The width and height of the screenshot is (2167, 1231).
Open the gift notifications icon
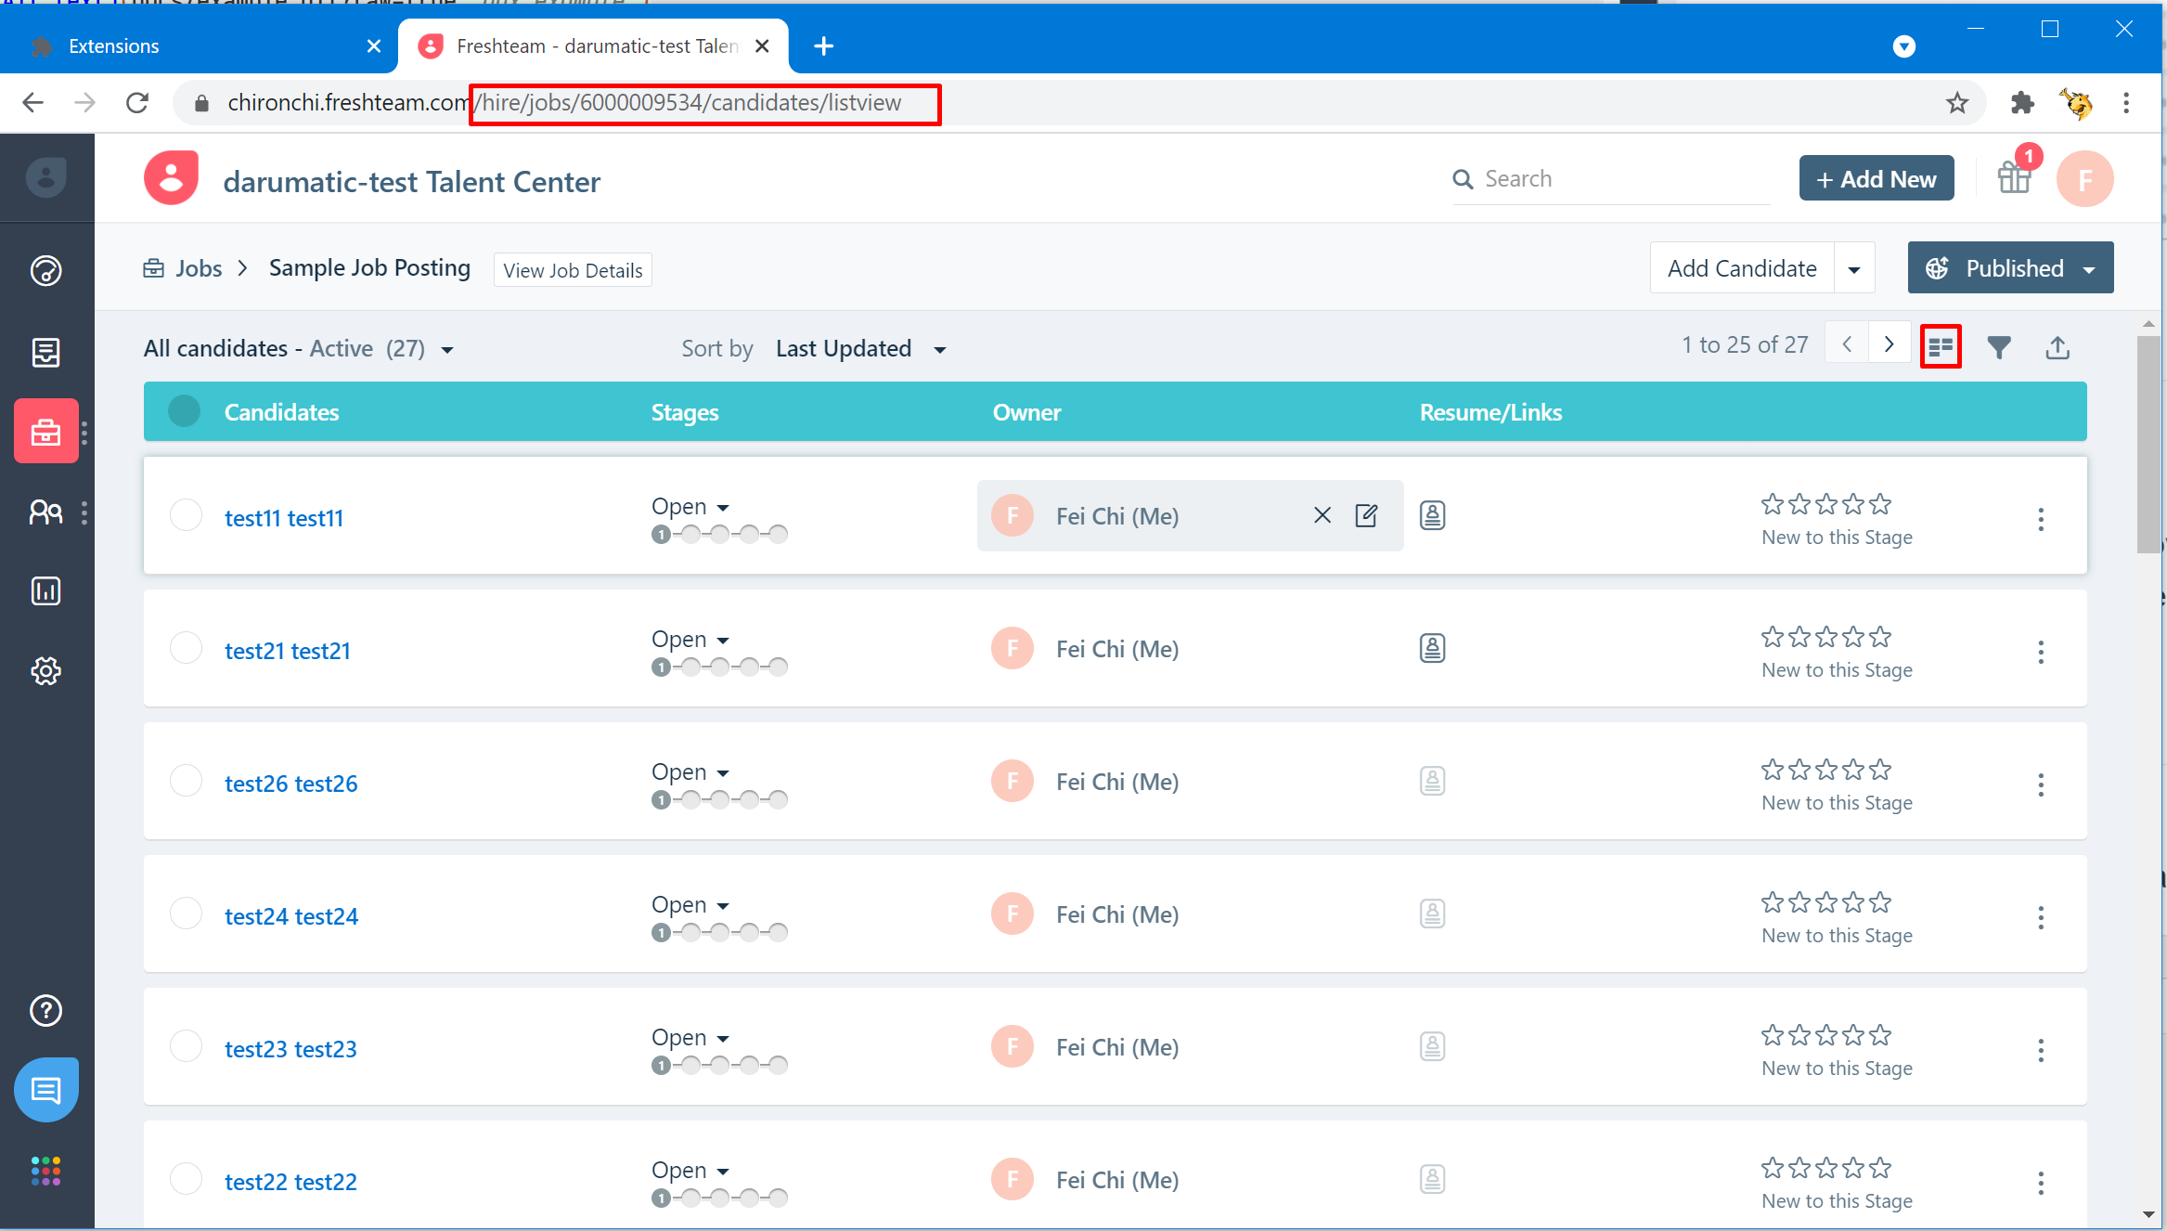click(2014, 177)
